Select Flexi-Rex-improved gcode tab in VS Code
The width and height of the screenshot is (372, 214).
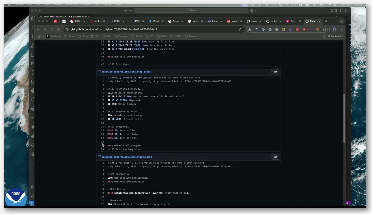[x=66, y=17]
